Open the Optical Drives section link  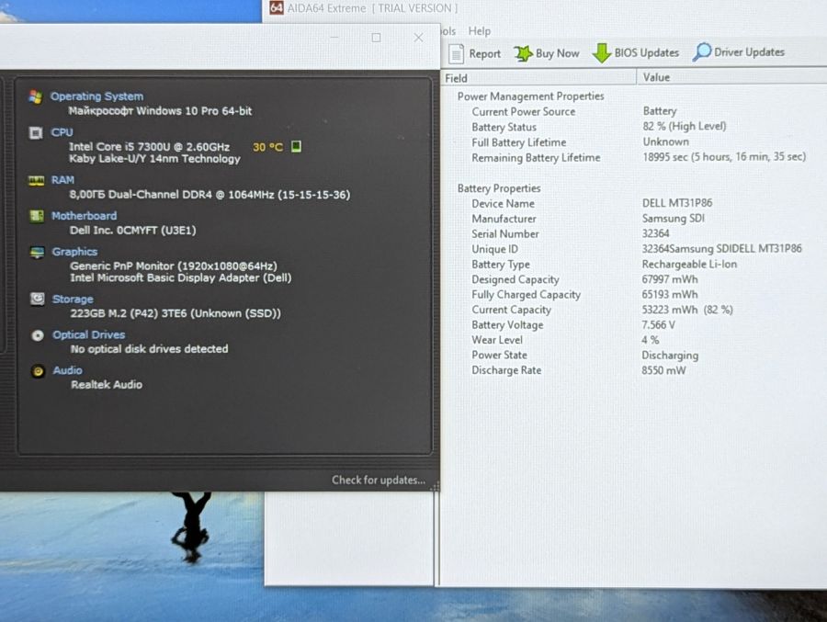click(x=88, y=335)
